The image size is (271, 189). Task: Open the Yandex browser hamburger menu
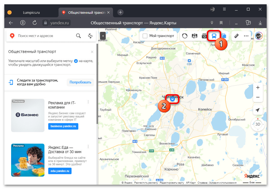(225, 9)
